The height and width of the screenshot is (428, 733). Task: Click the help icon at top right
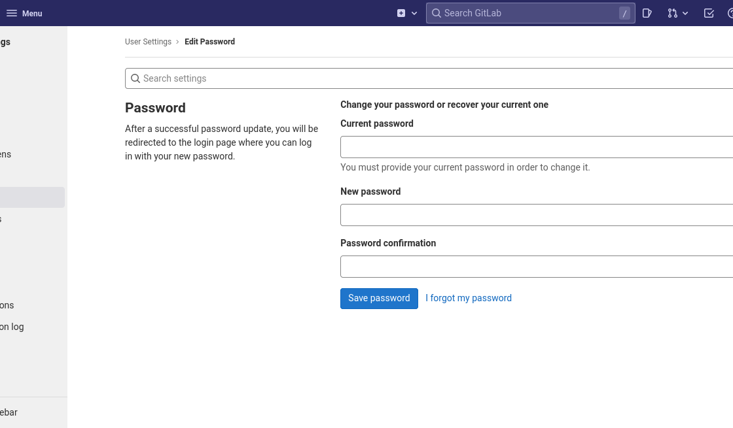[730, 13]
